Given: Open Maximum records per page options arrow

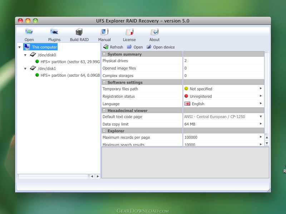Looking at the screenshot, I should click(x=261, y=137).
